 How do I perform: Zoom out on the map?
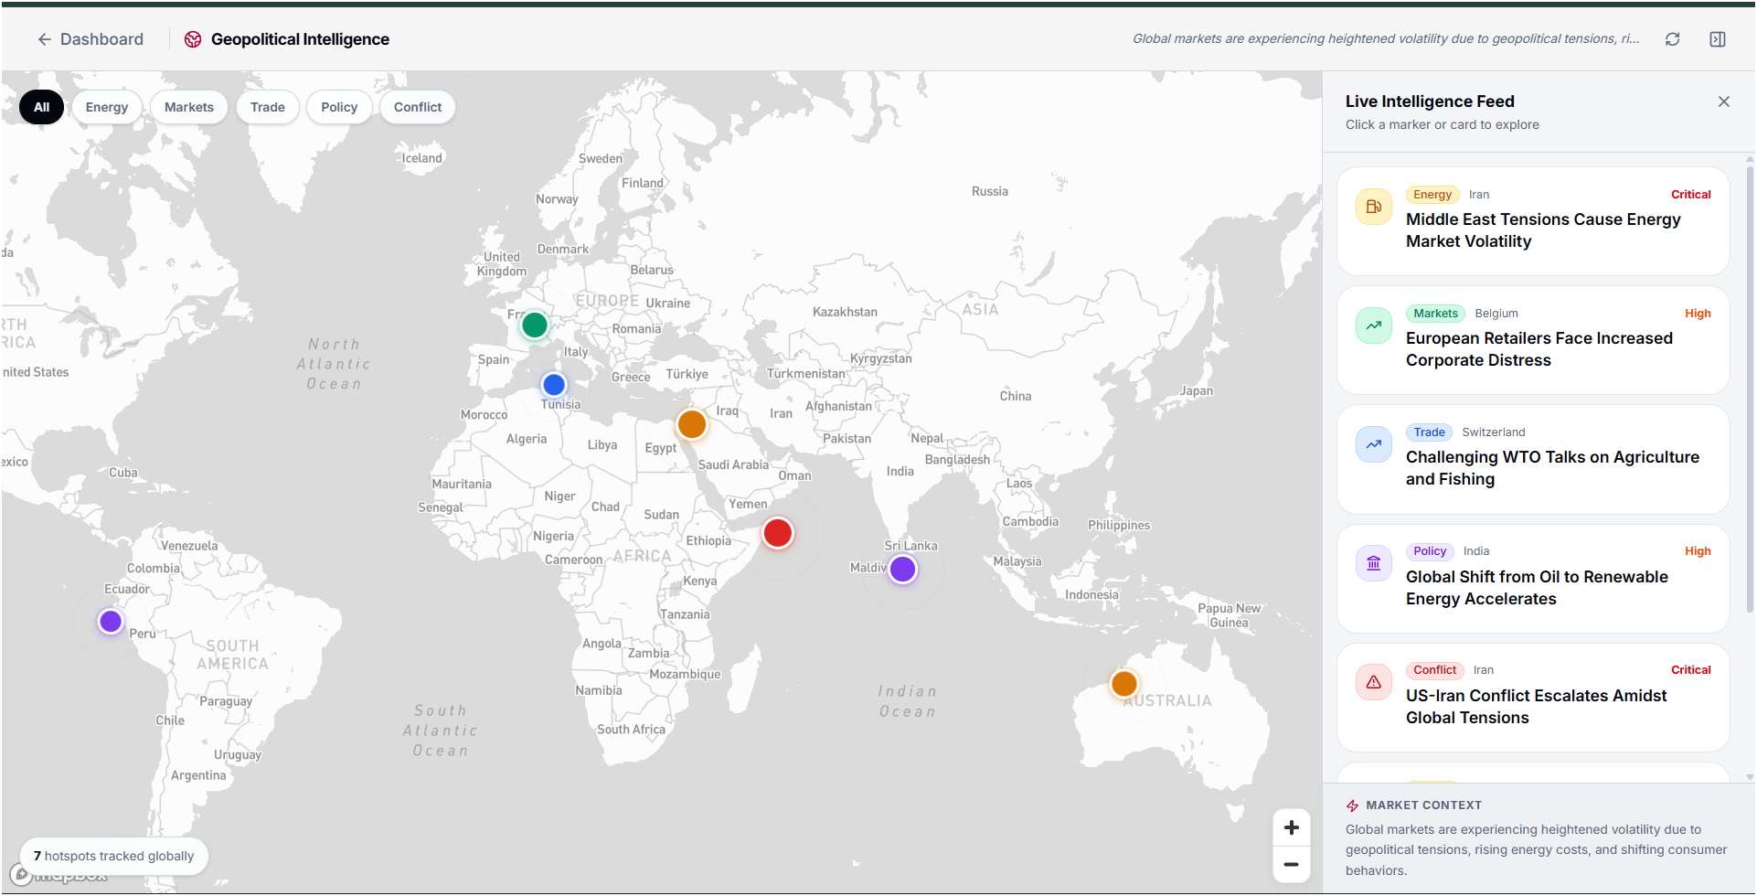(1292, 864)
